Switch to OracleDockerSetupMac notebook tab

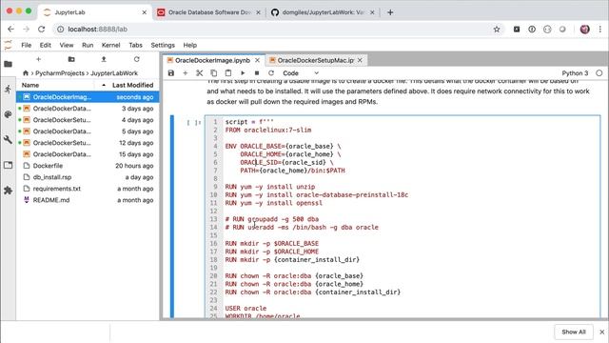click(x=315, y=60)
